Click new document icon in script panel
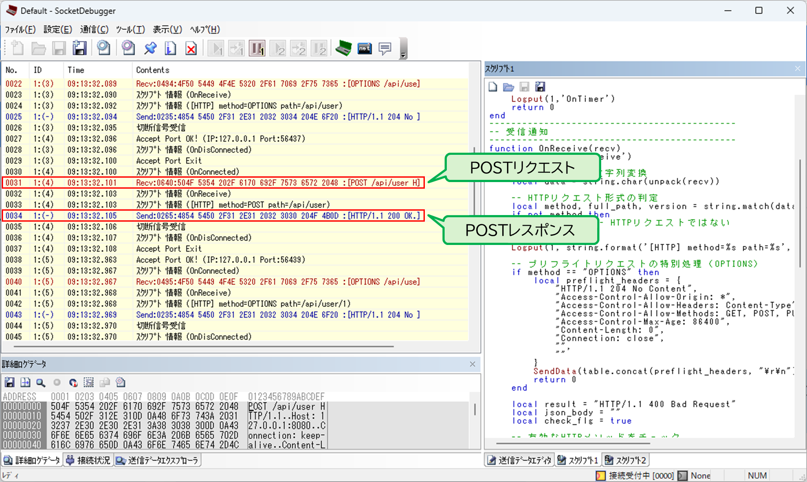This screenshot has width=807, height=482. 493,87
